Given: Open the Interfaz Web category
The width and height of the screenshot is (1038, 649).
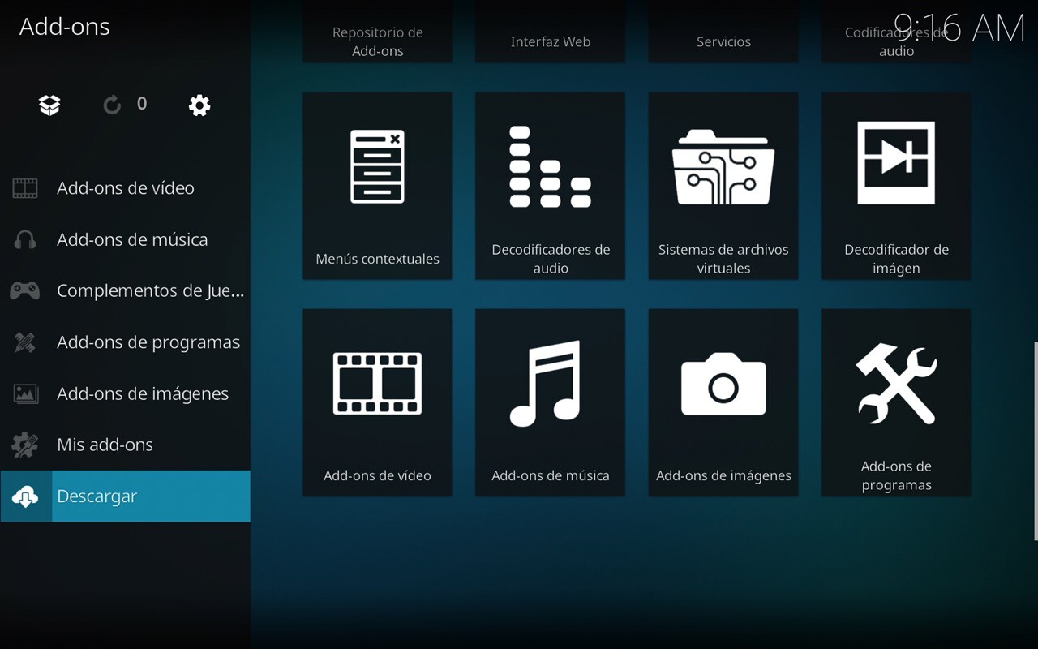Looking at the screenshot, I should 550,32.
